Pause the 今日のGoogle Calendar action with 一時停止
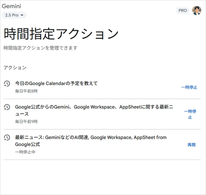Screen dimensions: 206x195 click(x=189, y=87)
